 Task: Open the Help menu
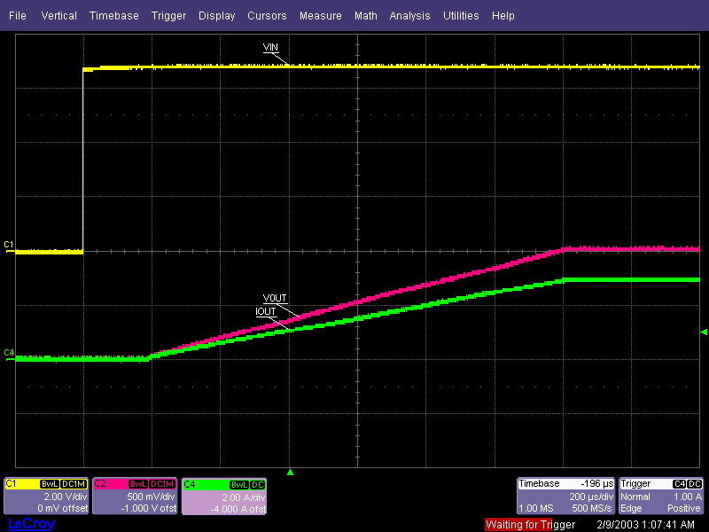tap(503, 16)
